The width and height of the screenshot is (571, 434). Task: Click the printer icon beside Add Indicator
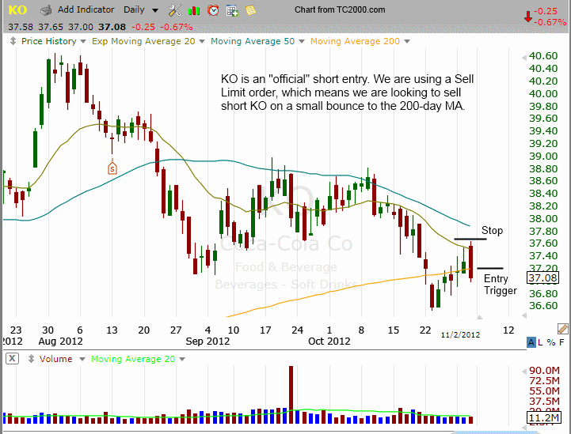46,10
